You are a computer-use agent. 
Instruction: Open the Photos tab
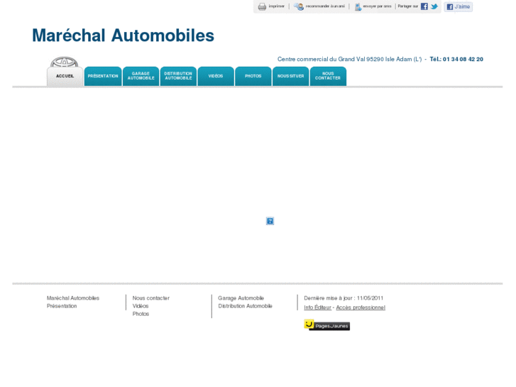tap(253, 76)
